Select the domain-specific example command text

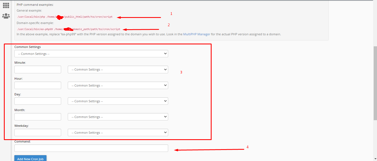[x=69, y=29]
